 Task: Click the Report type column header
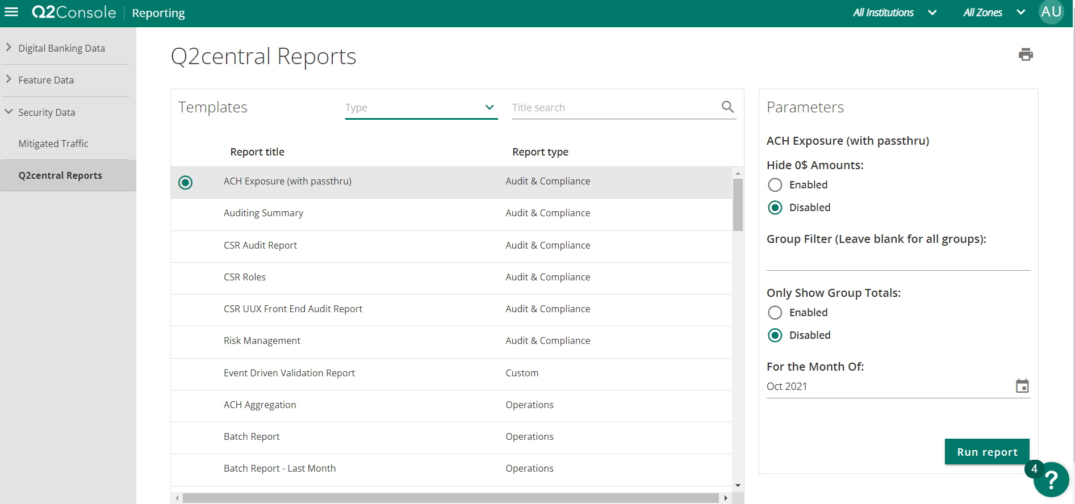[x=540, y=152]
